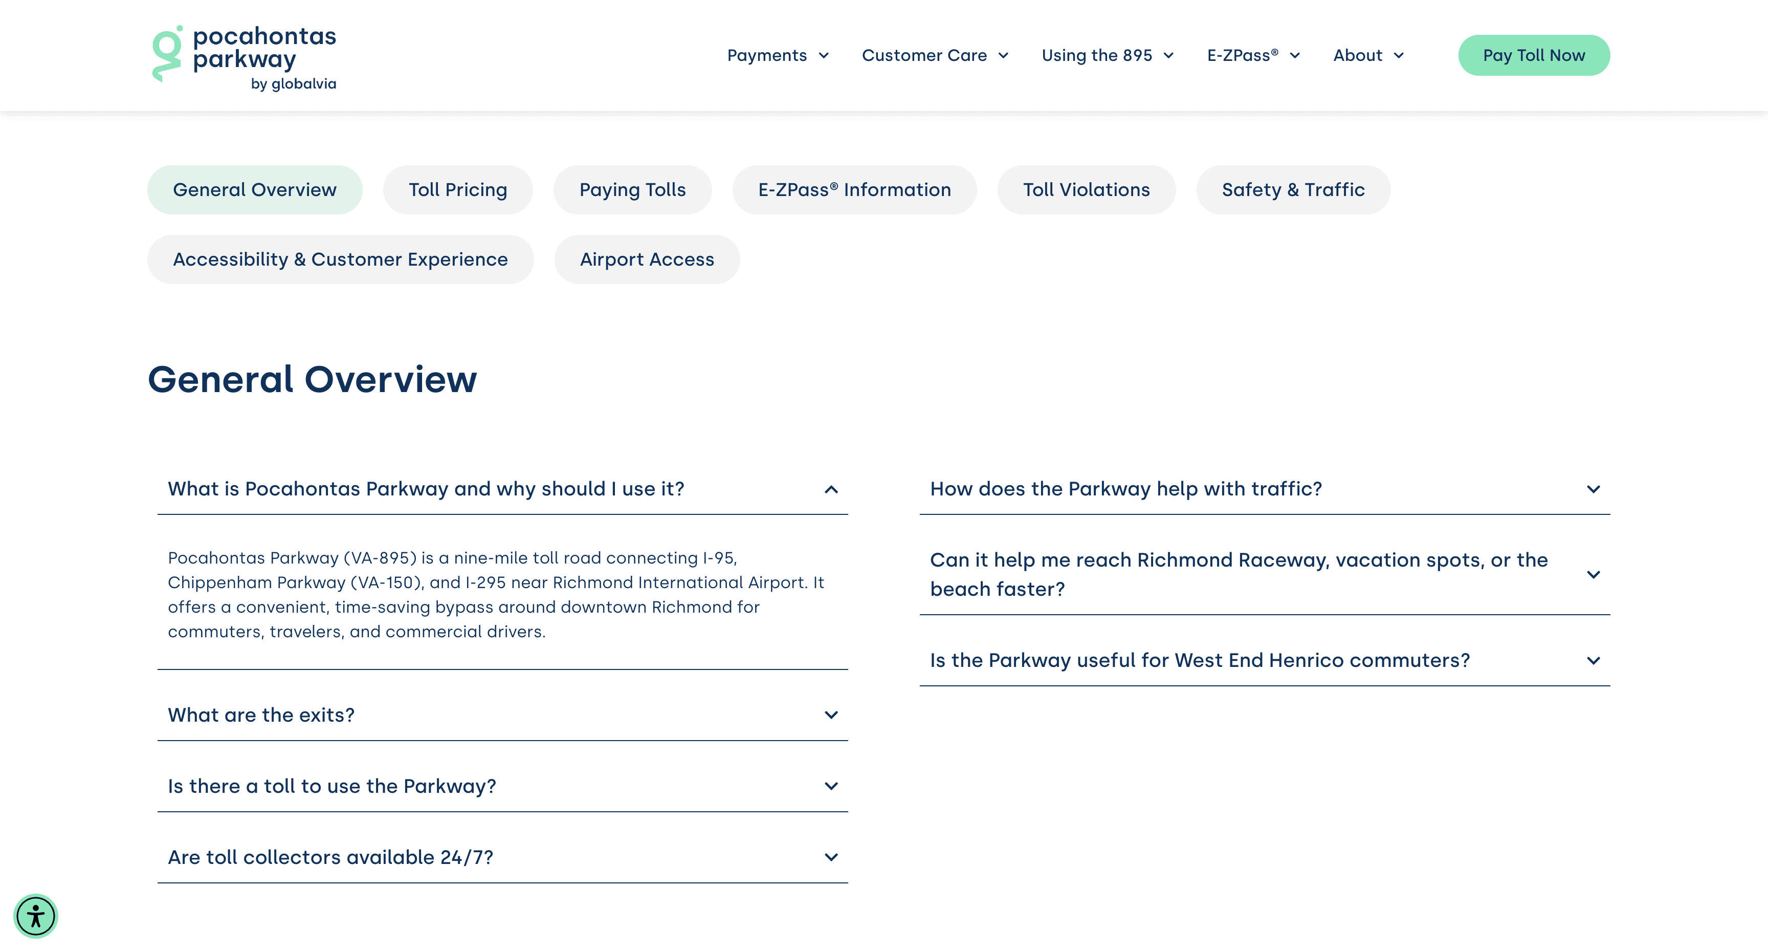Expand 'Are toll collectors available 24/7?'
Viewport: 1768px width, 952px height.
tap(502, 857)
